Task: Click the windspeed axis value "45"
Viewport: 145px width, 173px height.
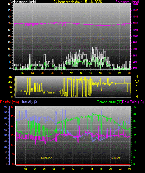Action: [x=9, y=10]
